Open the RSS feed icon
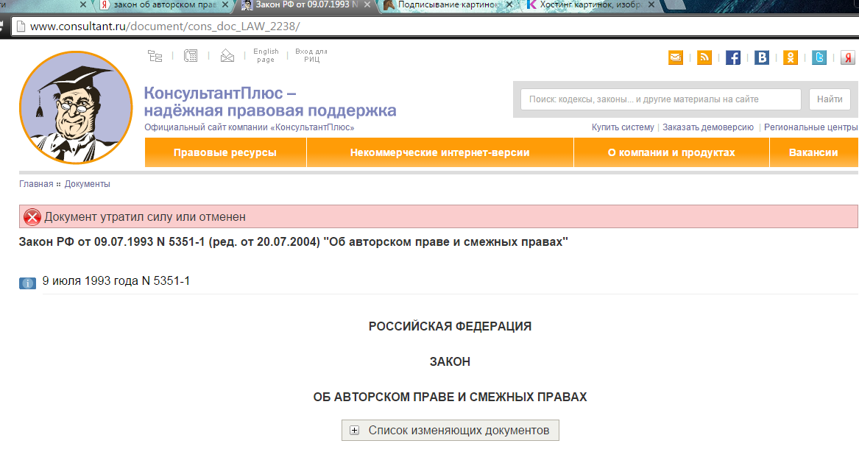The width and height of the screenshot is (859, 463). [704, 57]
